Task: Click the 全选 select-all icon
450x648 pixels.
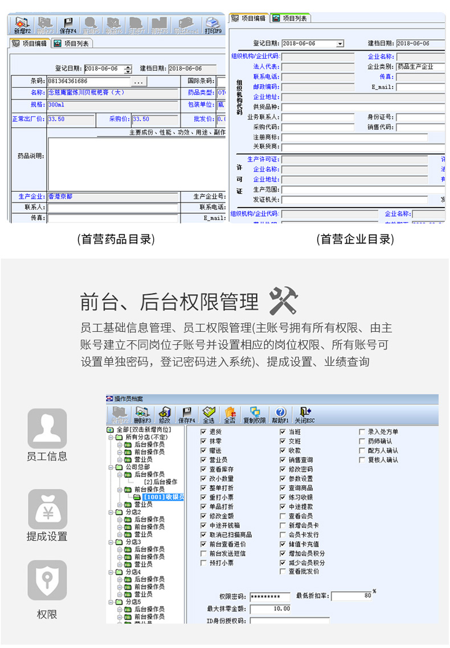Action: (x=208, y=415)
